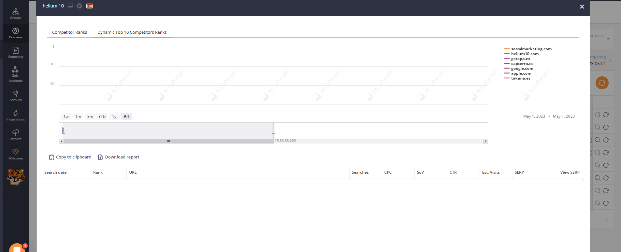Open Integrations in the sidebar
The height and width of the screenshot is (252, 621).
click(x=15, y=115)
